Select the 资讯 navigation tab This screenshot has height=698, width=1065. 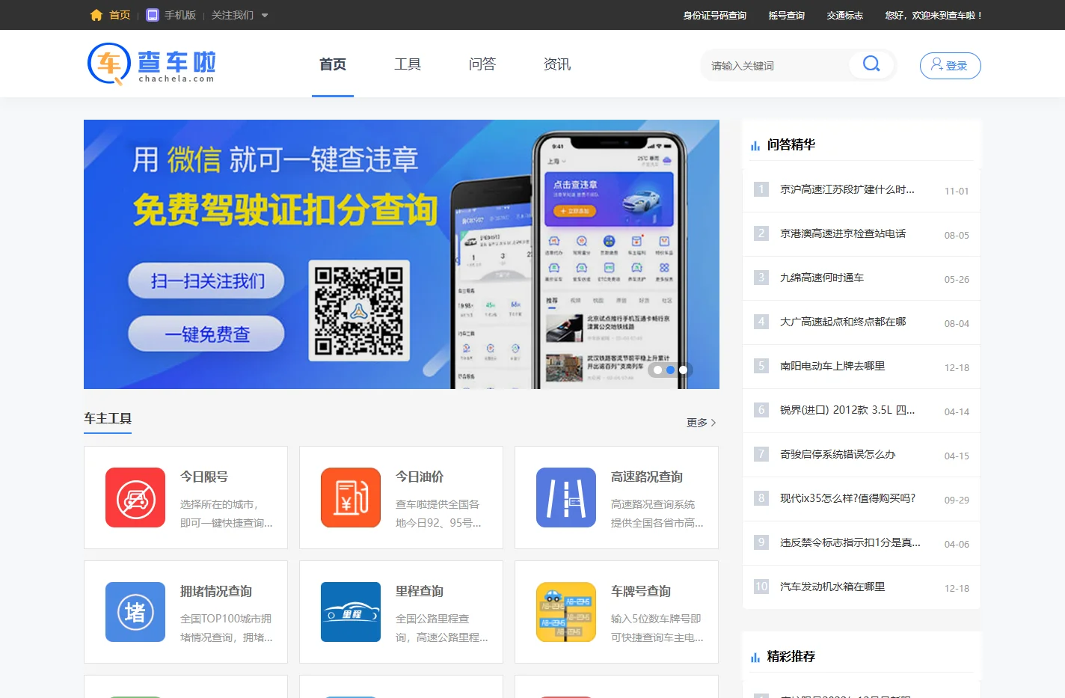point(557,64)
